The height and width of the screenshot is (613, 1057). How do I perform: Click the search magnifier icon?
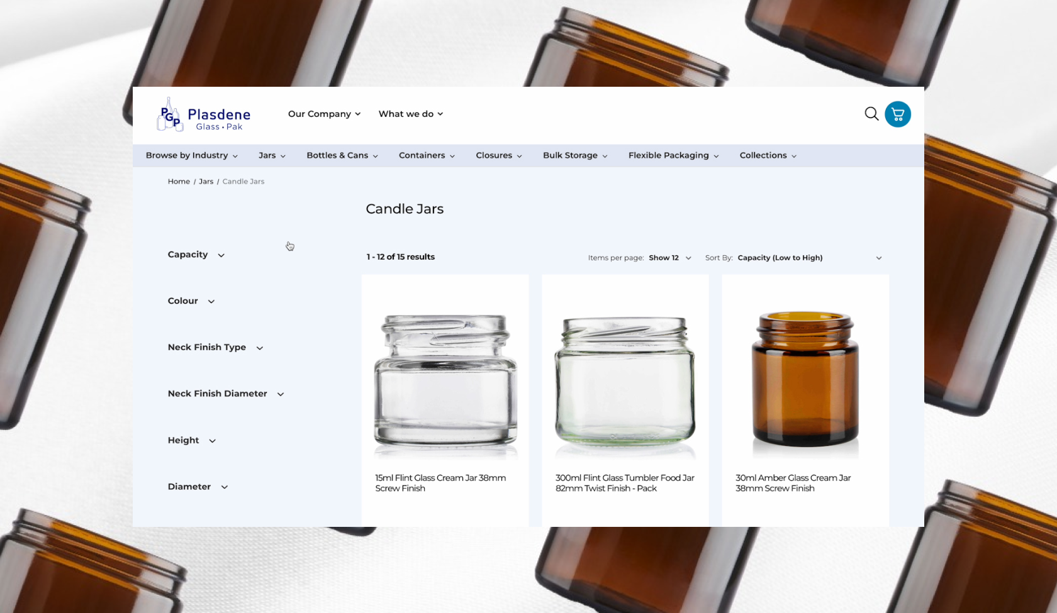pos(871,114)
